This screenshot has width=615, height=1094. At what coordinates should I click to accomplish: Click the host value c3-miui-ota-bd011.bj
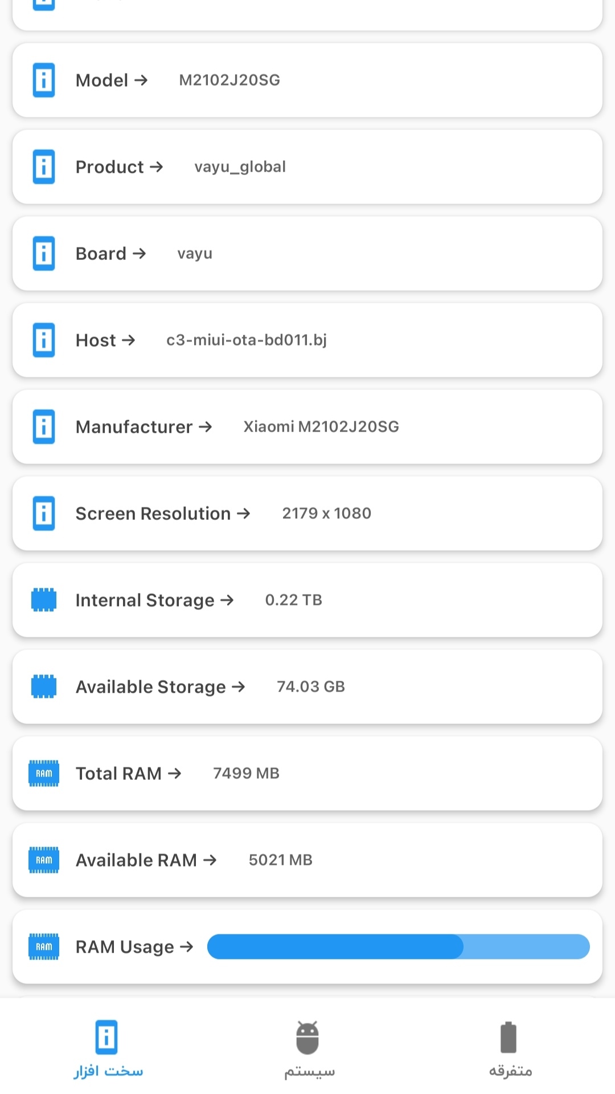click(x=247, y=340)
